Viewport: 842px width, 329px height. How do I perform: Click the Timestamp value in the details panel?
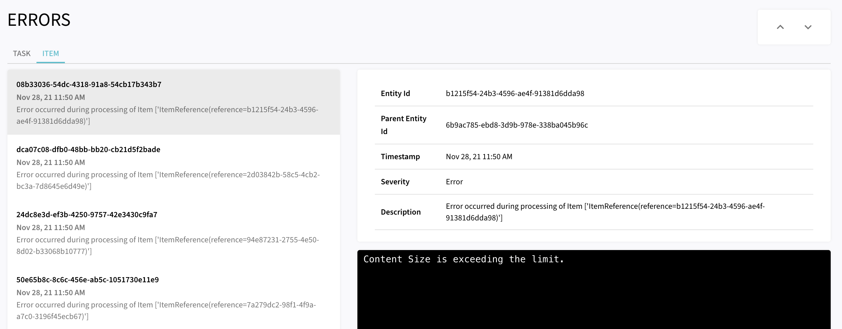(479, 157)
